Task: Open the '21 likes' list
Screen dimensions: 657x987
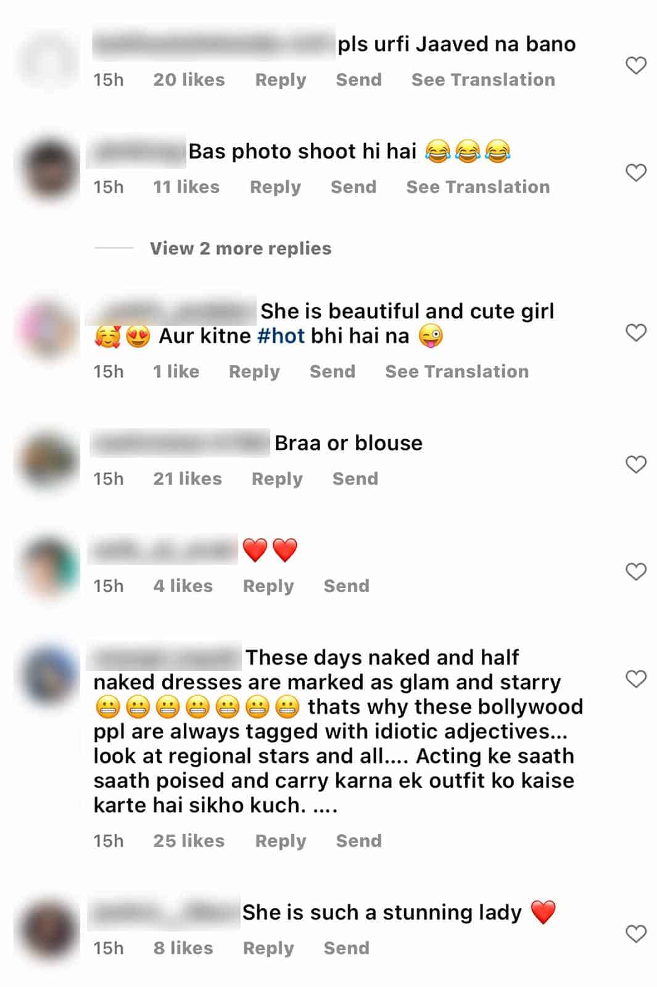Action: coord(188,479)
